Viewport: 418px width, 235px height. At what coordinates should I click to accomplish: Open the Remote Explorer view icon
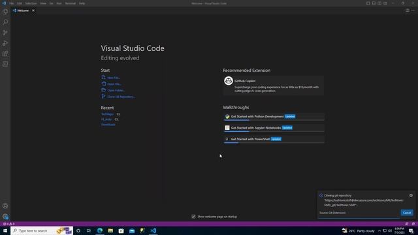pos(5,64)
